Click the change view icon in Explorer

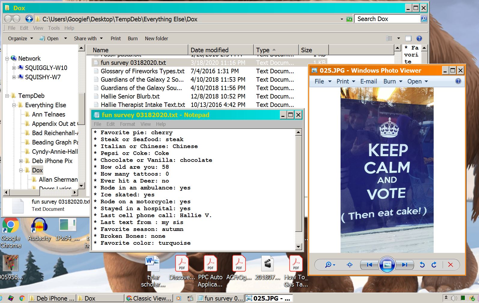click(x=389, y=38)
